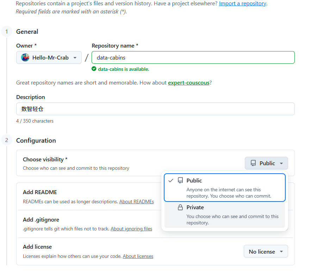Focus the Repository name input field
The height and width of the screenshot is (273, 317).
pyautogui.click(x=193, y=57)
